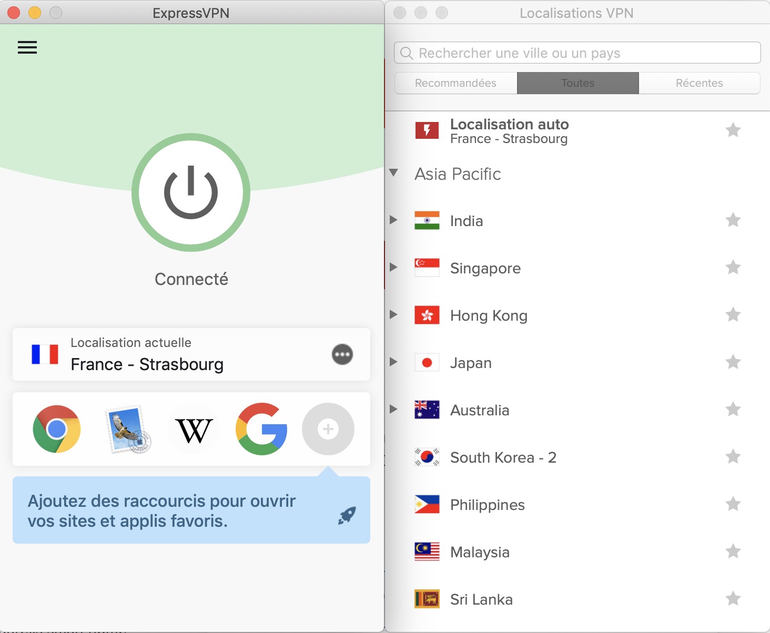This screenshot has height=633, width=770.
Task: Toggle favorite star for Singapore
Action: click(x=733, y=267)
